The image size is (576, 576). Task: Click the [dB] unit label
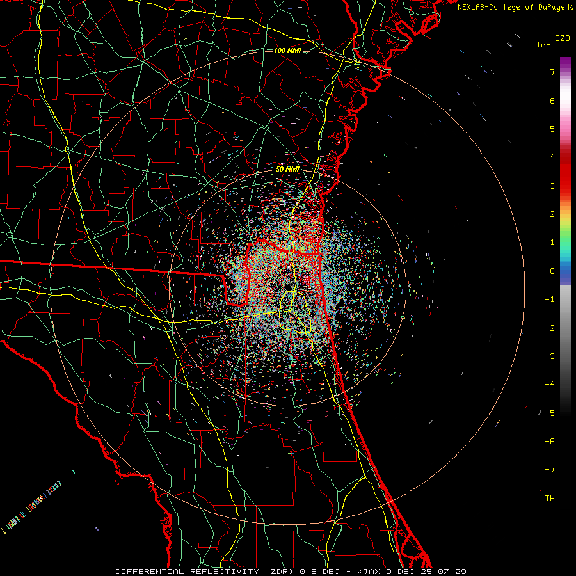click(546, 44)
